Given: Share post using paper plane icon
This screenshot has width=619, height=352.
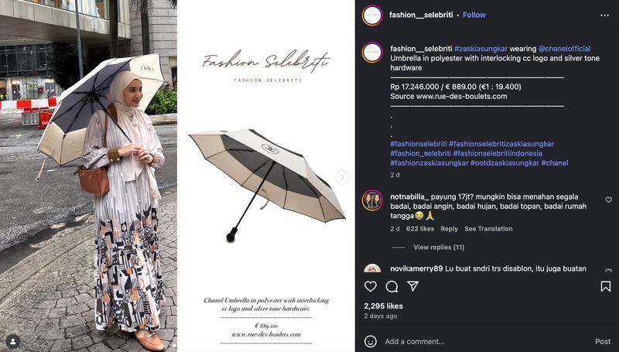Looking at the screenshot, I should [413, 286].
